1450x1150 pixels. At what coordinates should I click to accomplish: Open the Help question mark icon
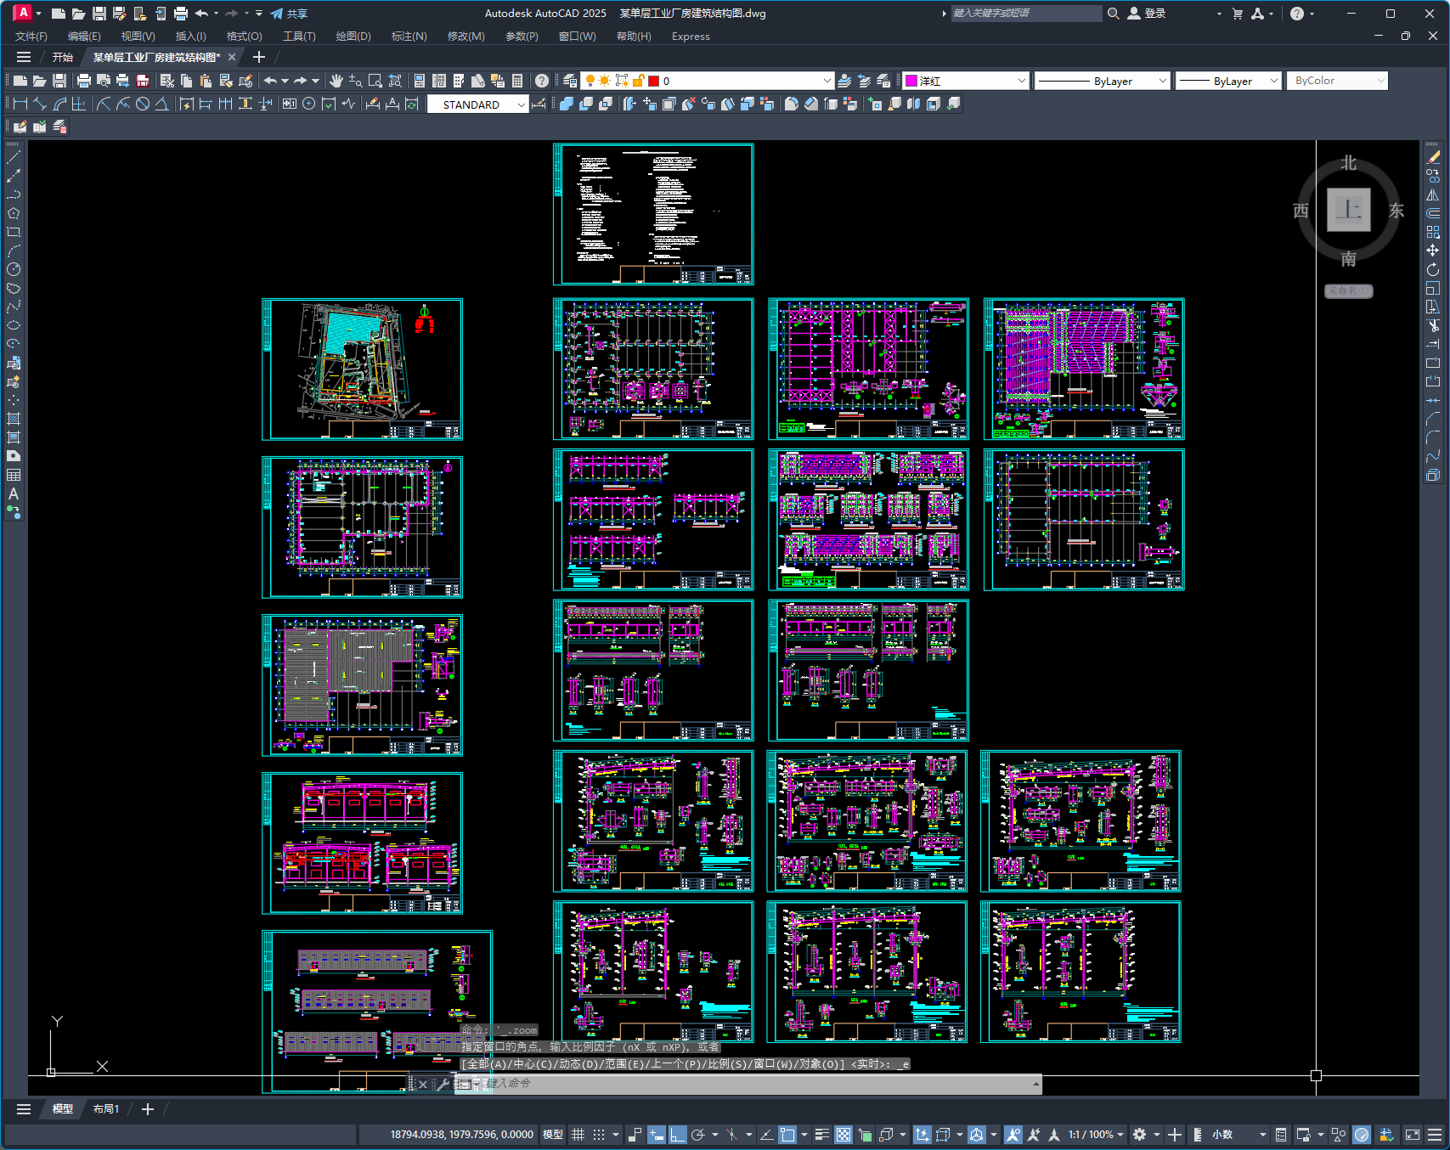[x=542, y=81]
